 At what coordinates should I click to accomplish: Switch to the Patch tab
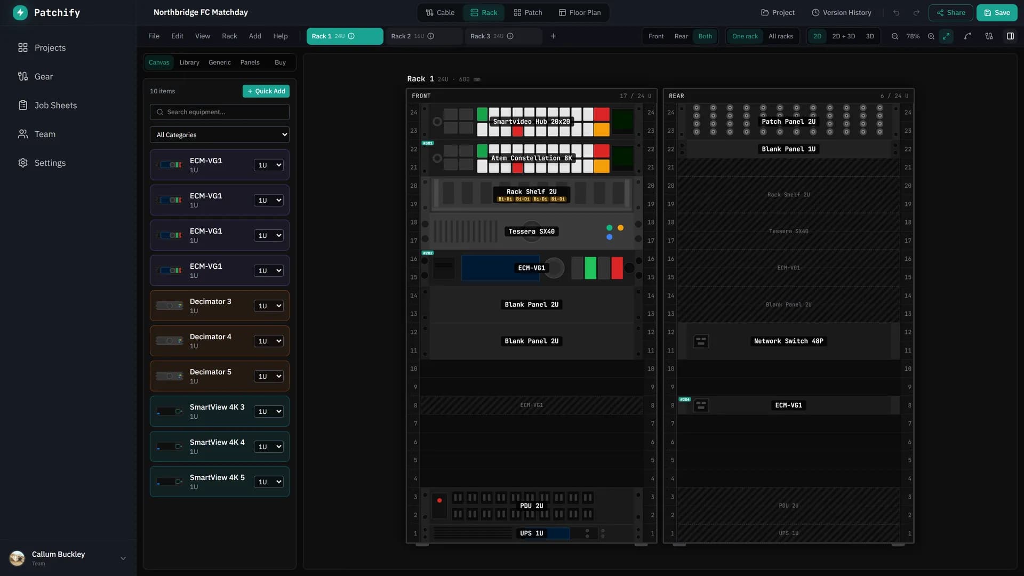[x=528, y=13]
